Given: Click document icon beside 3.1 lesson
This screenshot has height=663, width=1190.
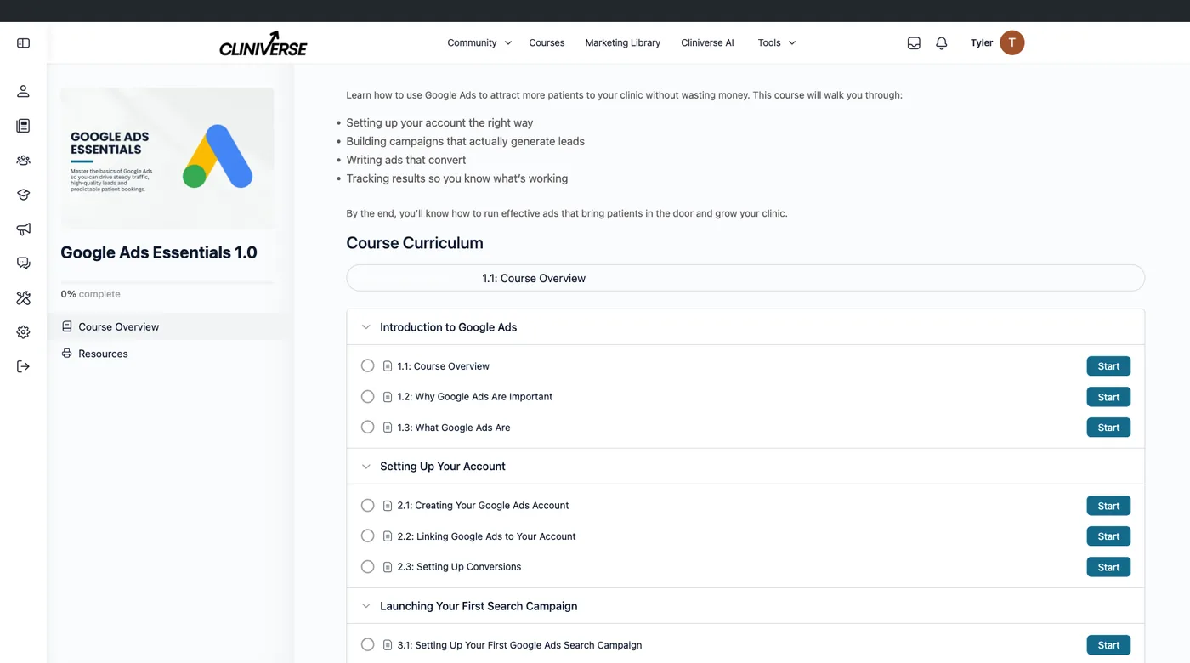Looking at the screenshot, I should point(388,645).
